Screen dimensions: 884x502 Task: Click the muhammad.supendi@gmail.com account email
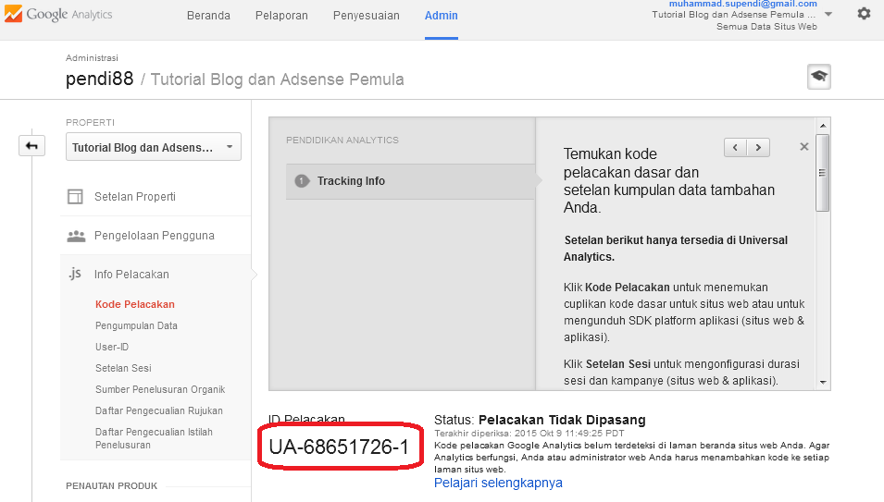[x=742, y=4]
